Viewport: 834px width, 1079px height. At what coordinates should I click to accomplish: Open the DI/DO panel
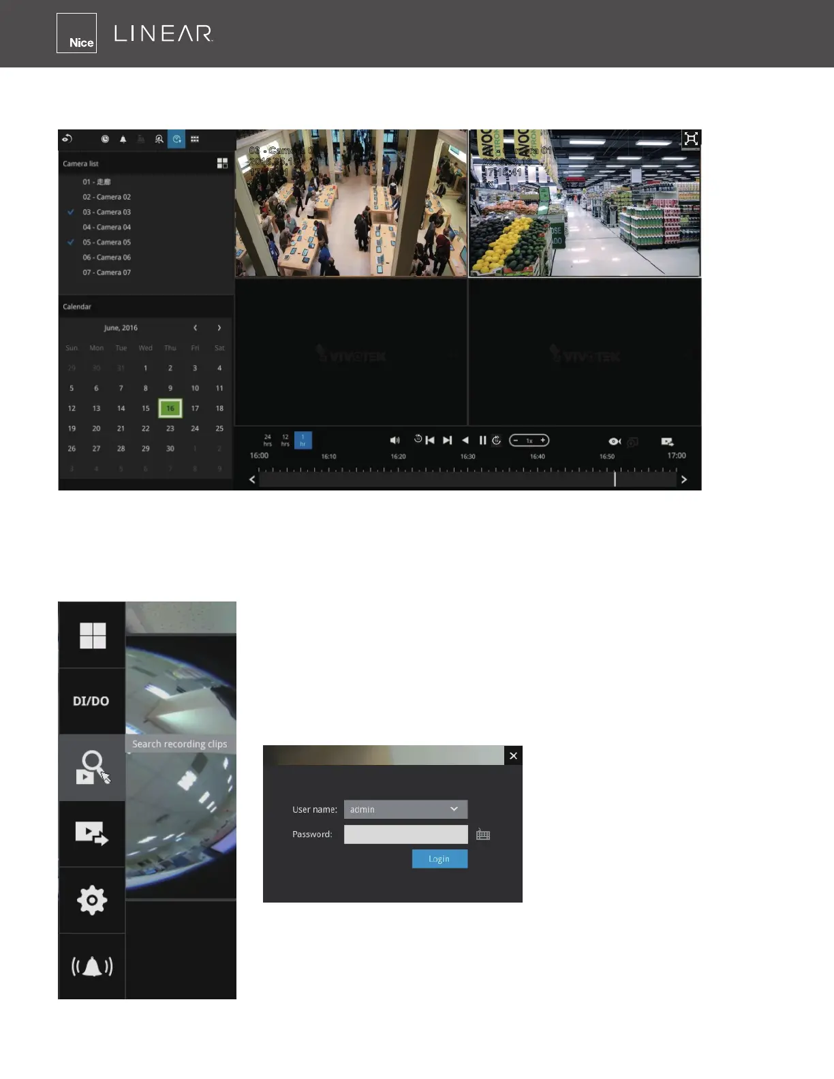coord(91,701)
